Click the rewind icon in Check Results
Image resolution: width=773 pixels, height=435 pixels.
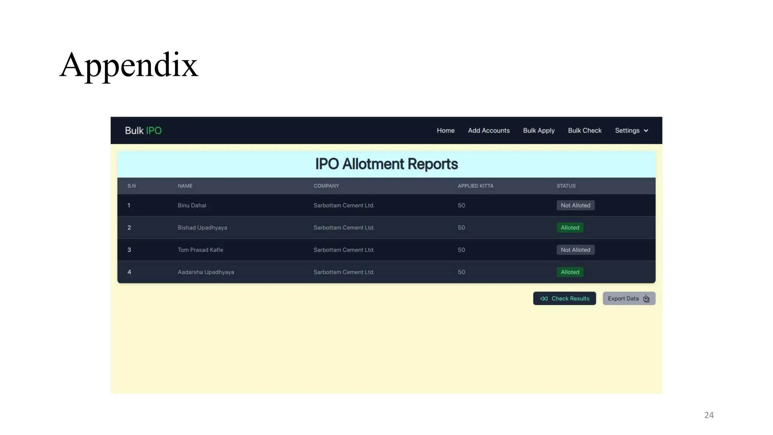pyautogui.click(x=544, y=299)
